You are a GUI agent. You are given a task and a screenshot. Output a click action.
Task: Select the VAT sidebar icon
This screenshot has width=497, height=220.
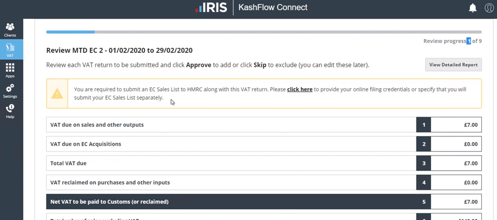point(10,50)
